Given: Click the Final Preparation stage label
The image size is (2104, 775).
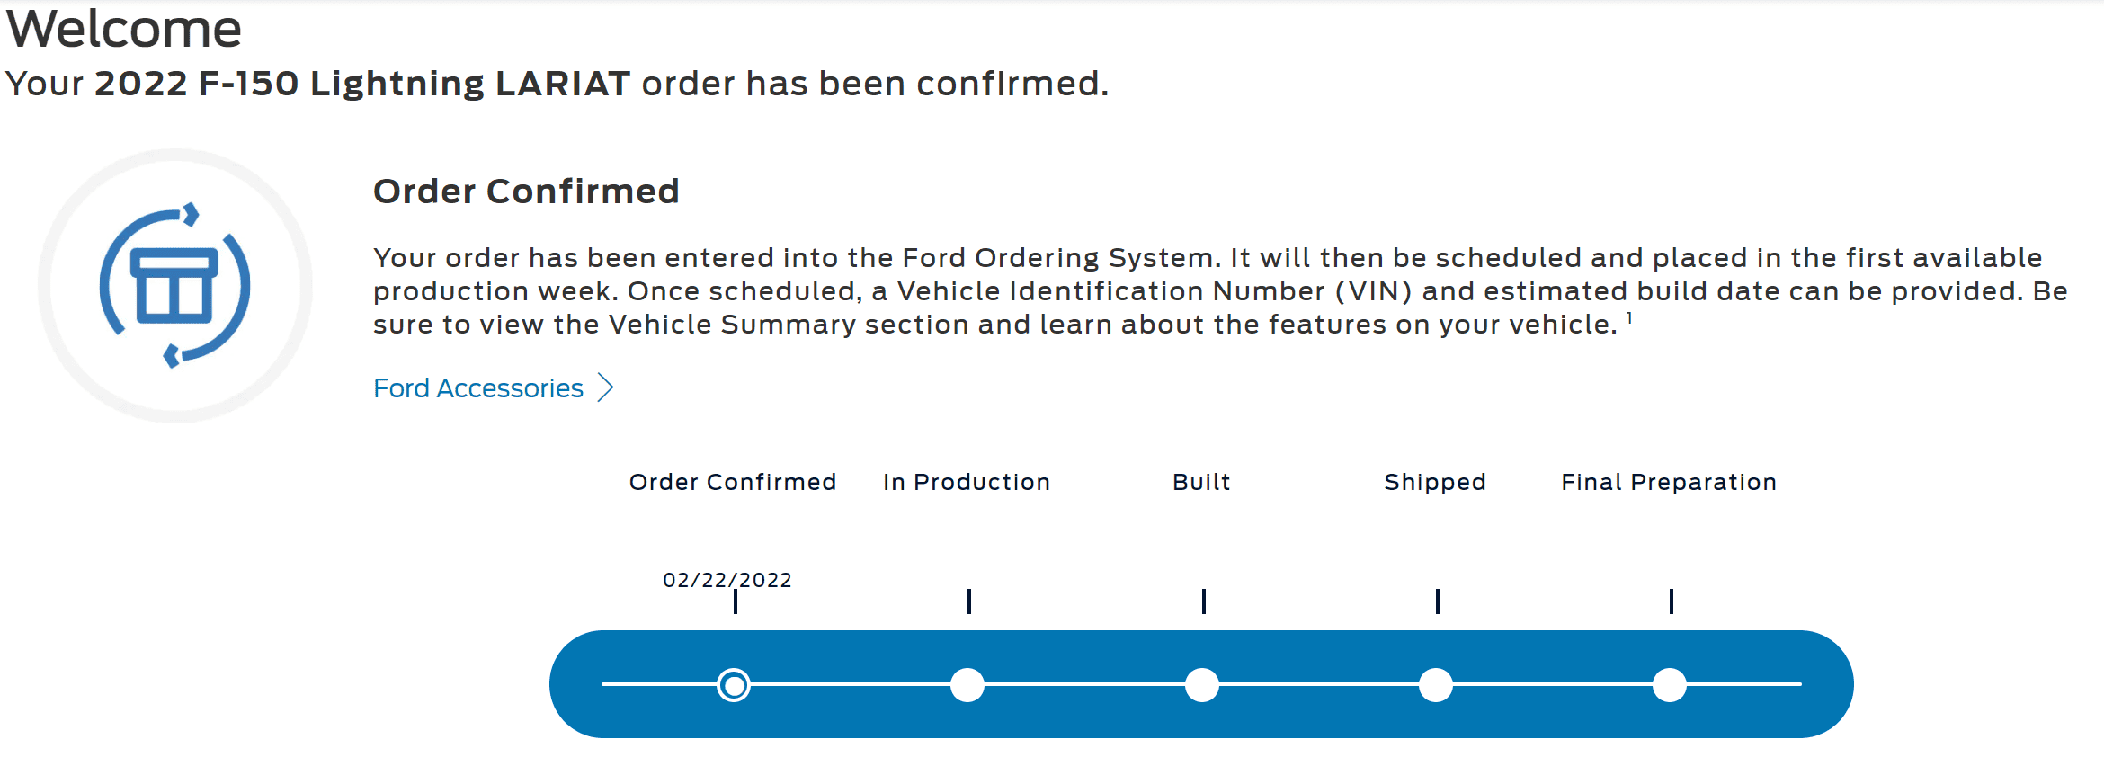Looking at the screenshot, I should 1669,482.
